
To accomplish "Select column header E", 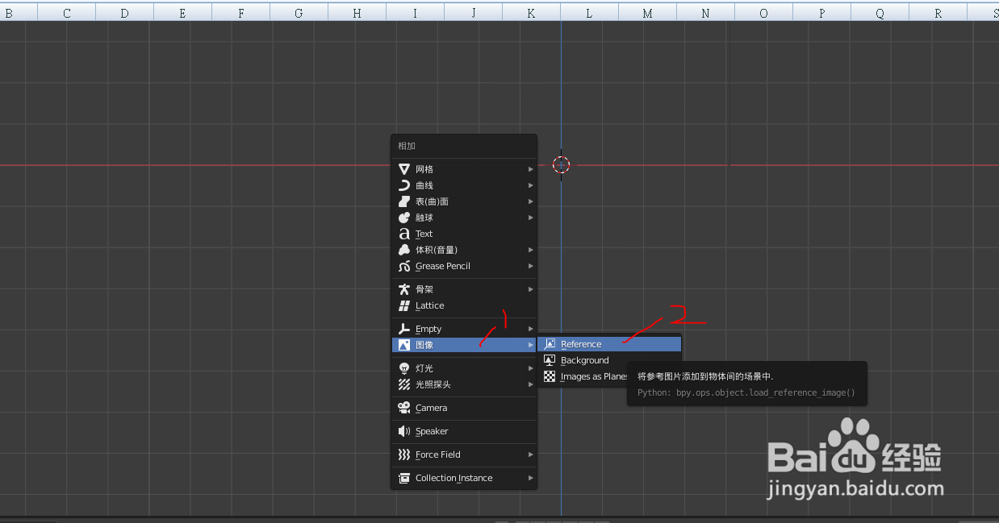I will pos(182,12).
